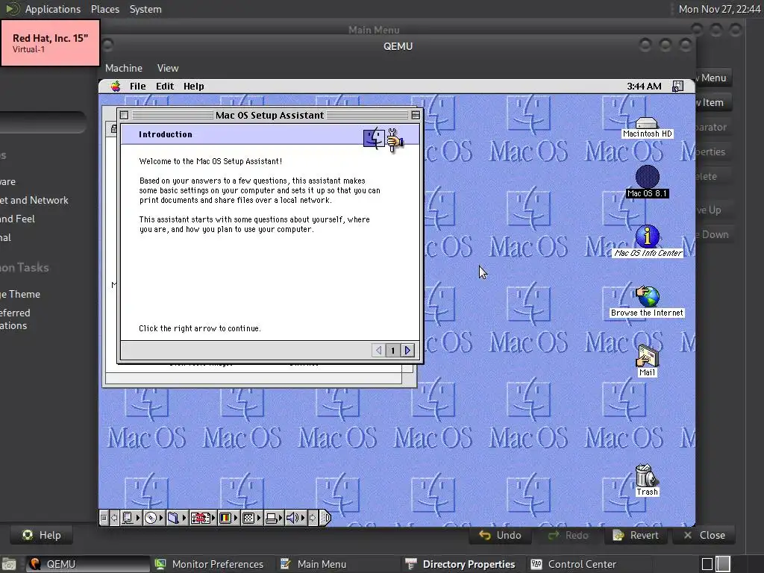Open the monitor color depth Control Strip module
Image resolution: width=764 pixels, height=573 pixels.
228,518
